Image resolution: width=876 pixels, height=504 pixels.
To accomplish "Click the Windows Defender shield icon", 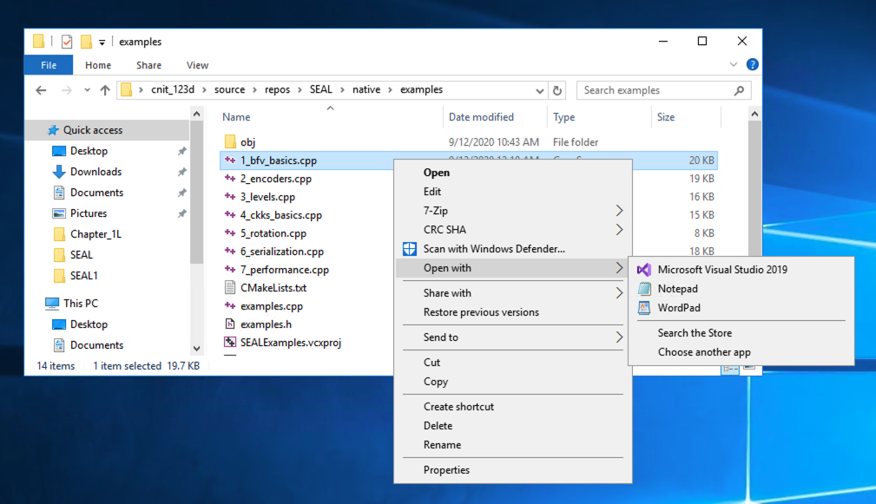I will [x=409, y=249].
